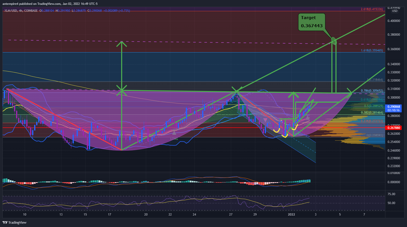Click the 0.262000 price axis label
This screenshot has height=227, width=407.
coord(394,134)
